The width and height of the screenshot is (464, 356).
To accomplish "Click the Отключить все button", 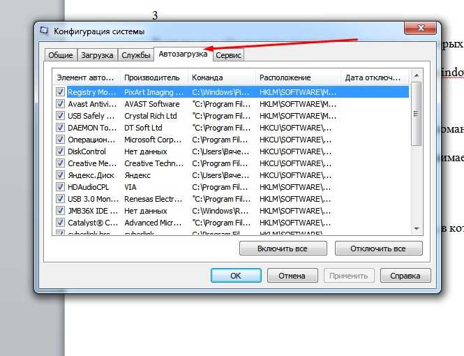I will (378, 249).
